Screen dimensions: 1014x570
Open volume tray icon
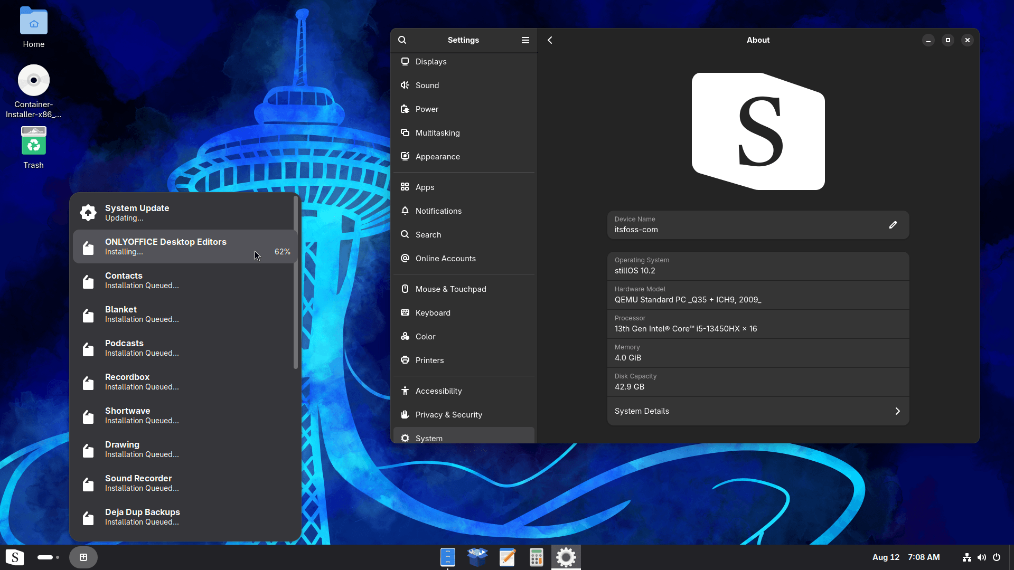point(982,557)
